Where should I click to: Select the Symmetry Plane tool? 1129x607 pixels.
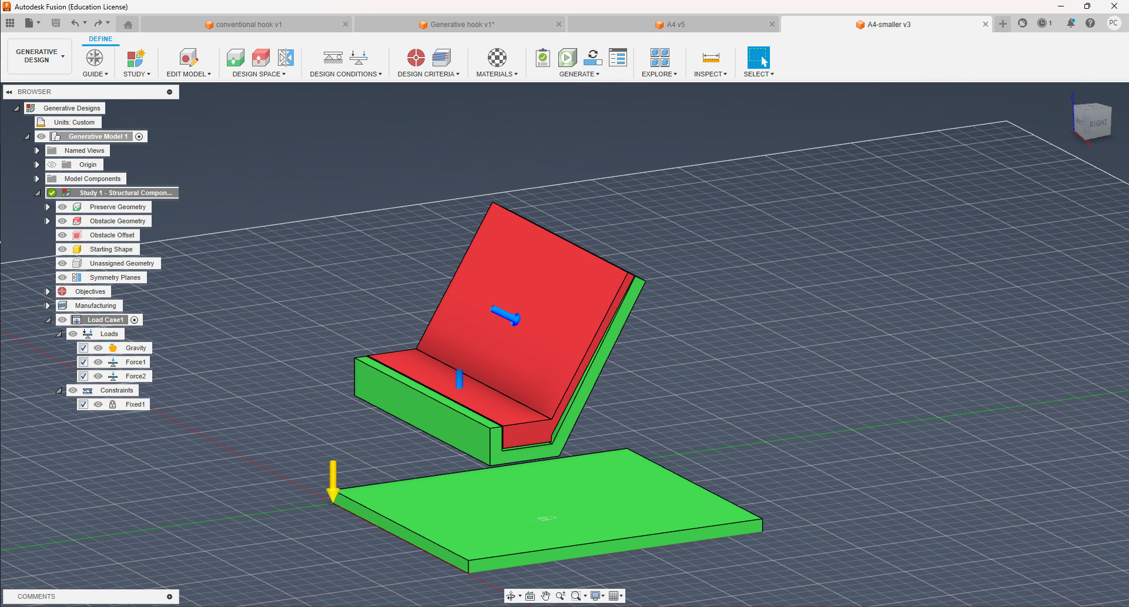[286, 58]
